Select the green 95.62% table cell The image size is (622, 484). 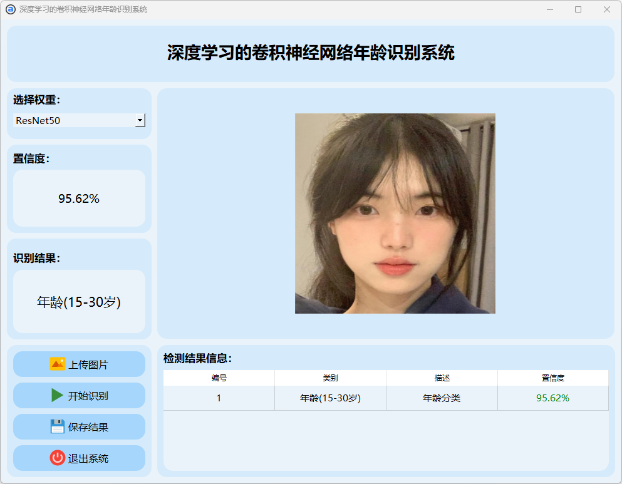[552, 398]
